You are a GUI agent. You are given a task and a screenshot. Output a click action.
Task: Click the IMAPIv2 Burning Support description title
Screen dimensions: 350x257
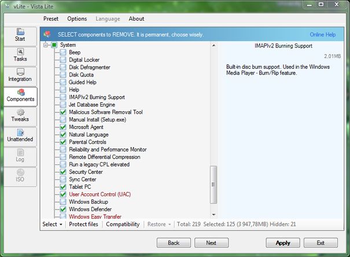pos(283,46)
